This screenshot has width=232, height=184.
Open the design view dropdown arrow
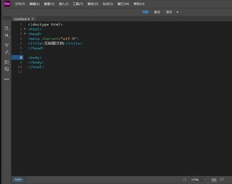click(177, 12)
